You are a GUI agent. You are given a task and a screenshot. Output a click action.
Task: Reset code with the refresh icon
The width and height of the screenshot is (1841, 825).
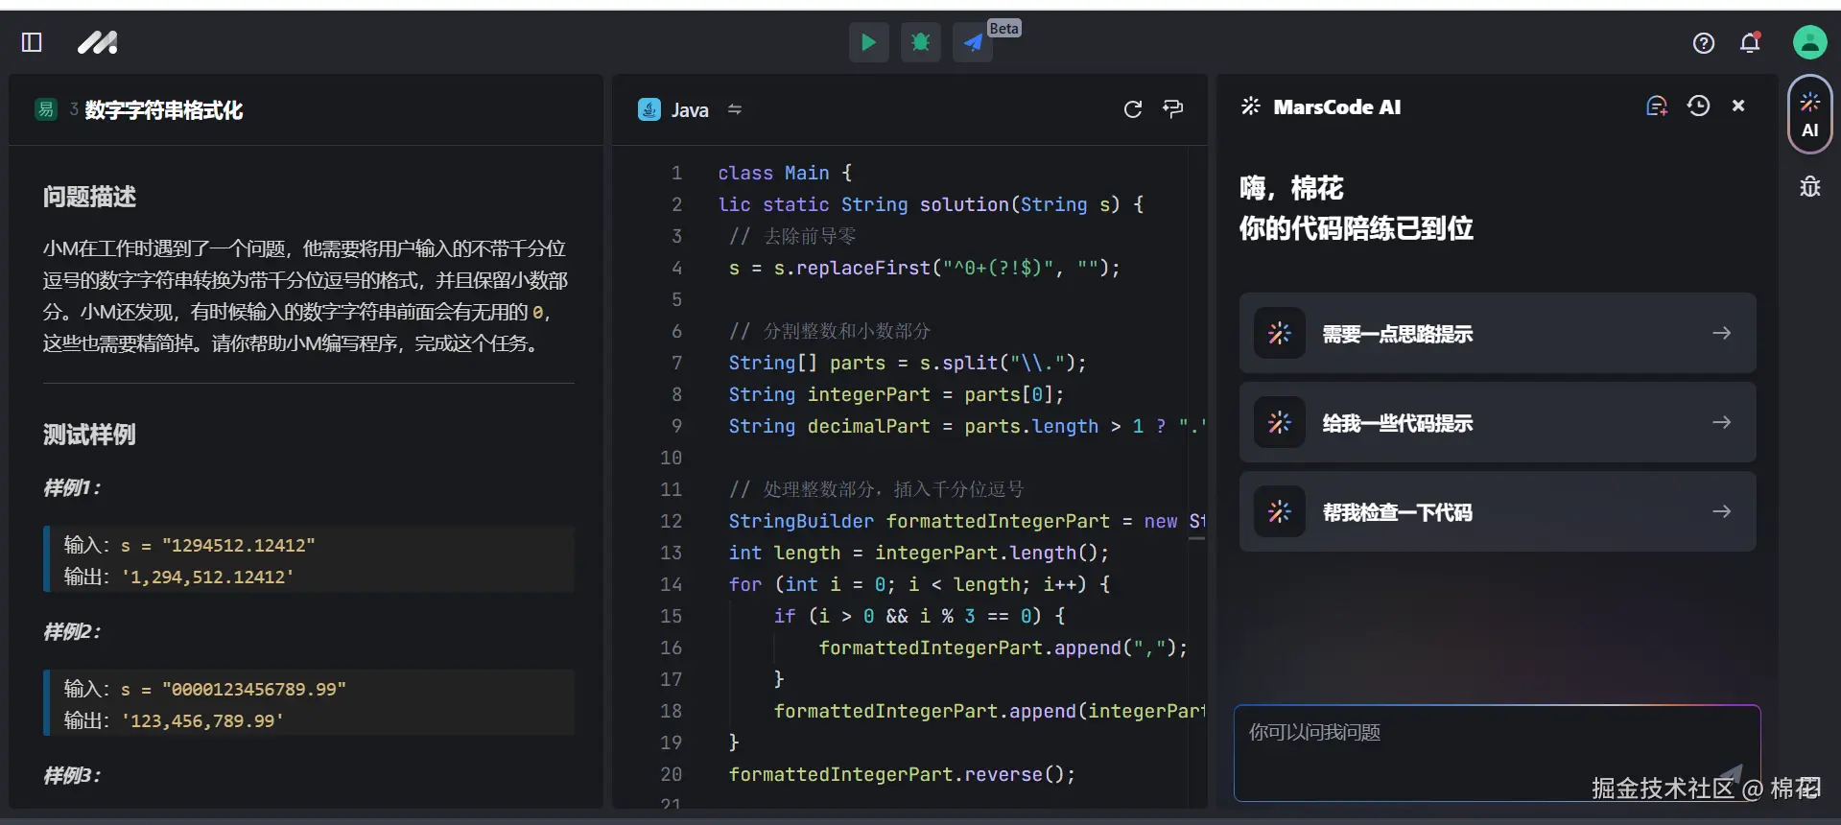pos(1132,109)
